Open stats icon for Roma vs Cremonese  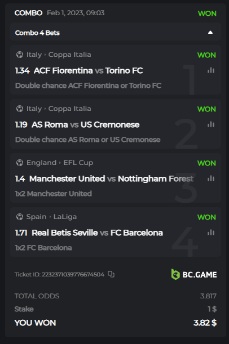coord(211,124)
